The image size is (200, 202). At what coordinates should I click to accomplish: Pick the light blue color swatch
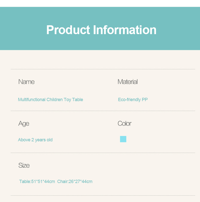tap(123, 139)
